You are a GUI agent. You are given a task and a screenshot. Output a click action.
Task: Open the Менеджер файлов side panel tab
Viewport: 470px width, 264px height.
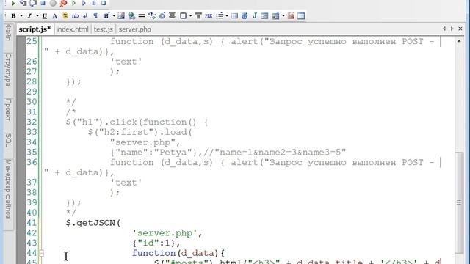click(x=8, y=189)
